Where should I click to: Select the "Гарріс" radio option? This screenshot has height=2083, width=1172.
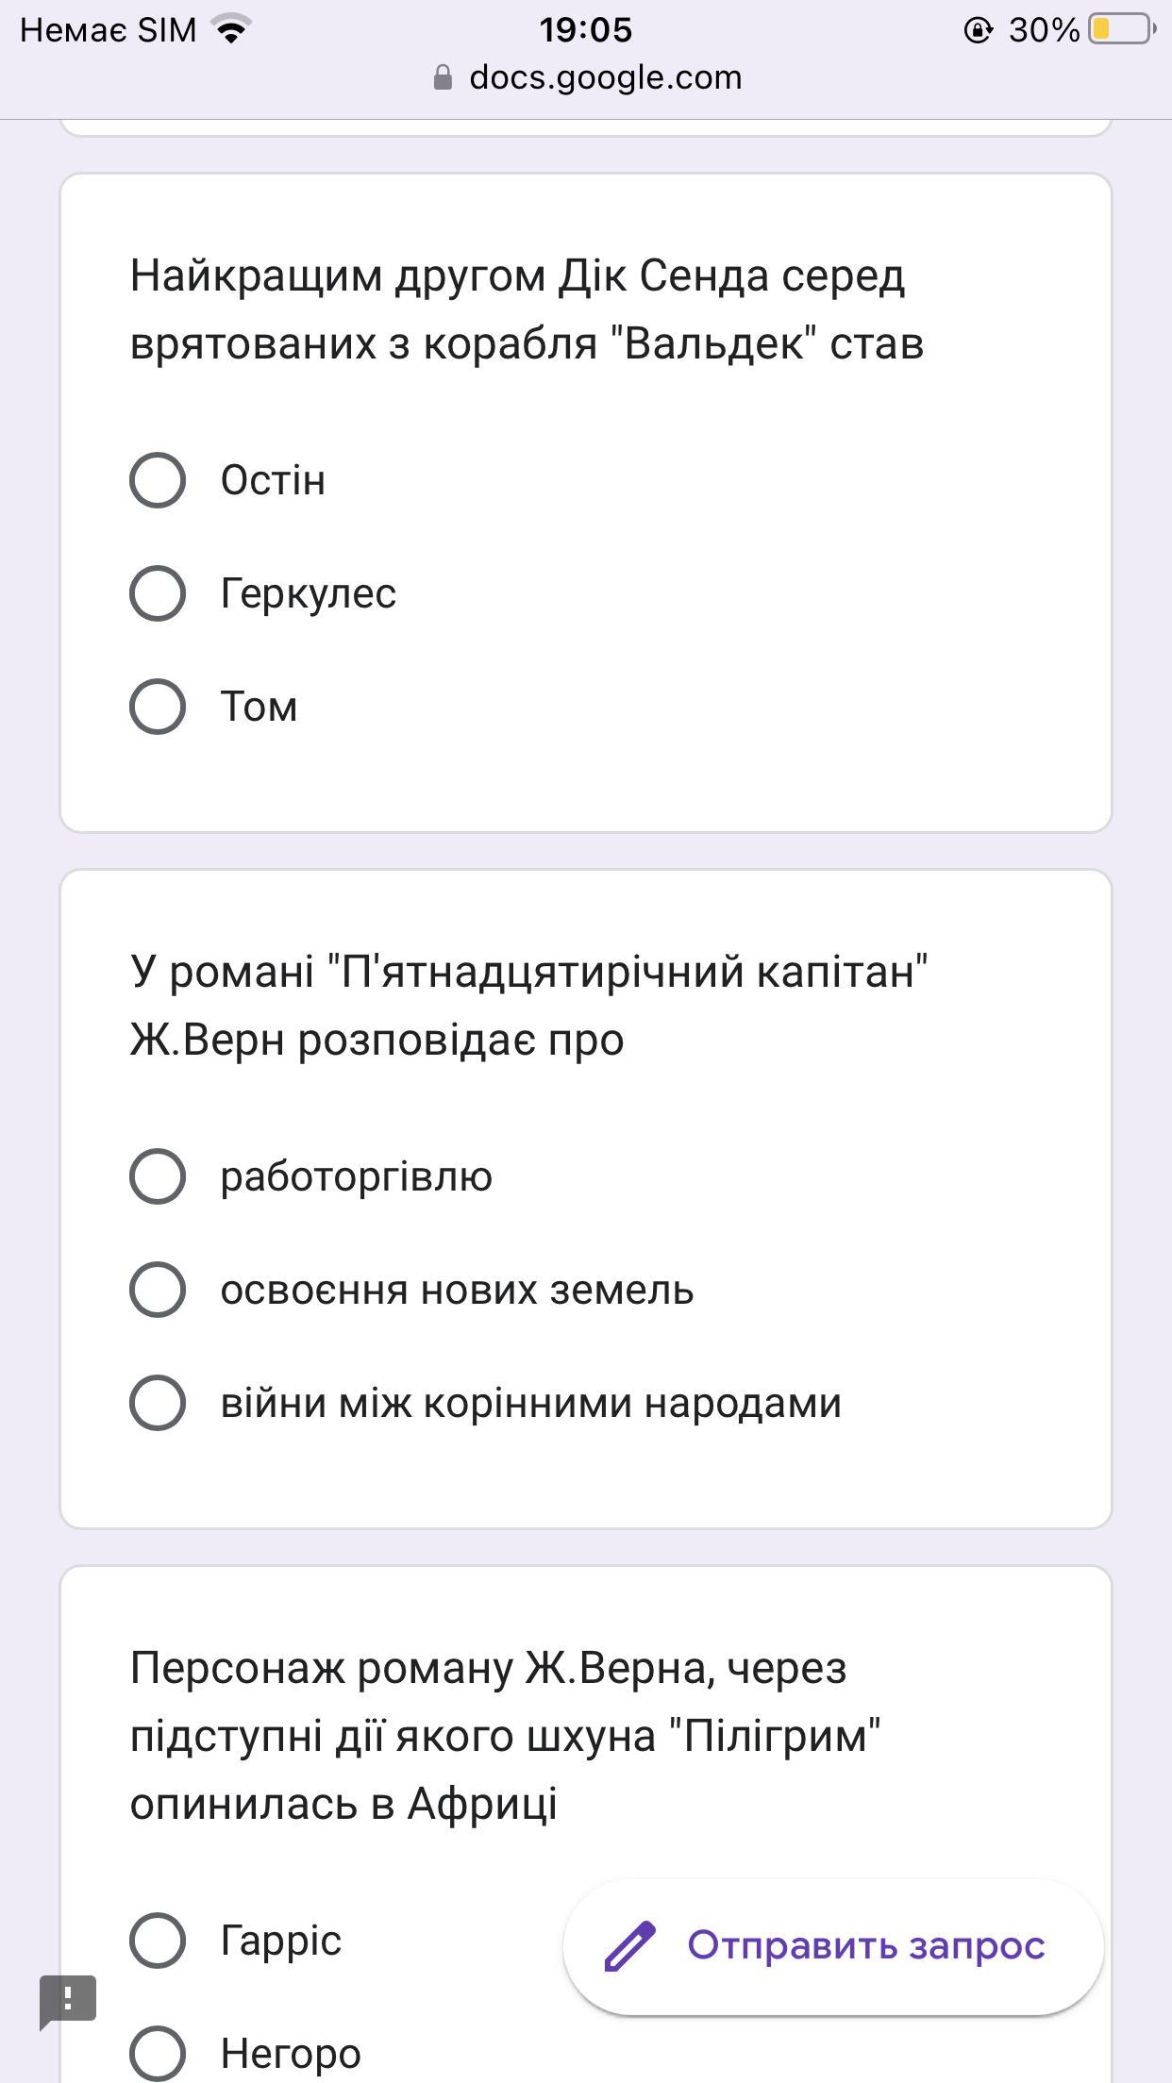tap(158, 1941)
